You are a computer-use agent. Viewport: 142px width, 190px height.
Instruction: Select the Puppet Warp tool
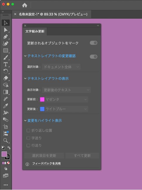6,99
